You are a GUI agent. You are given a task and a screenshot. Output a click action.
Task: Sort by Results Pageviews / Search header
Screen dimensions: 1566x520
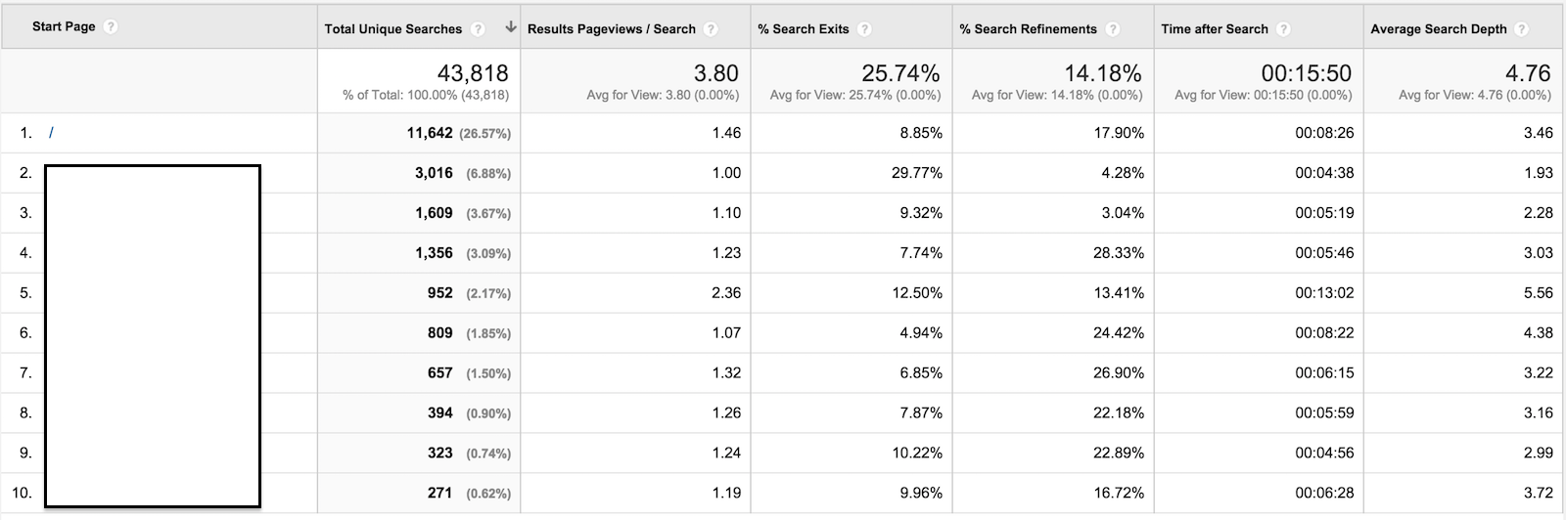pyautogui.click(x=612, y=29)
